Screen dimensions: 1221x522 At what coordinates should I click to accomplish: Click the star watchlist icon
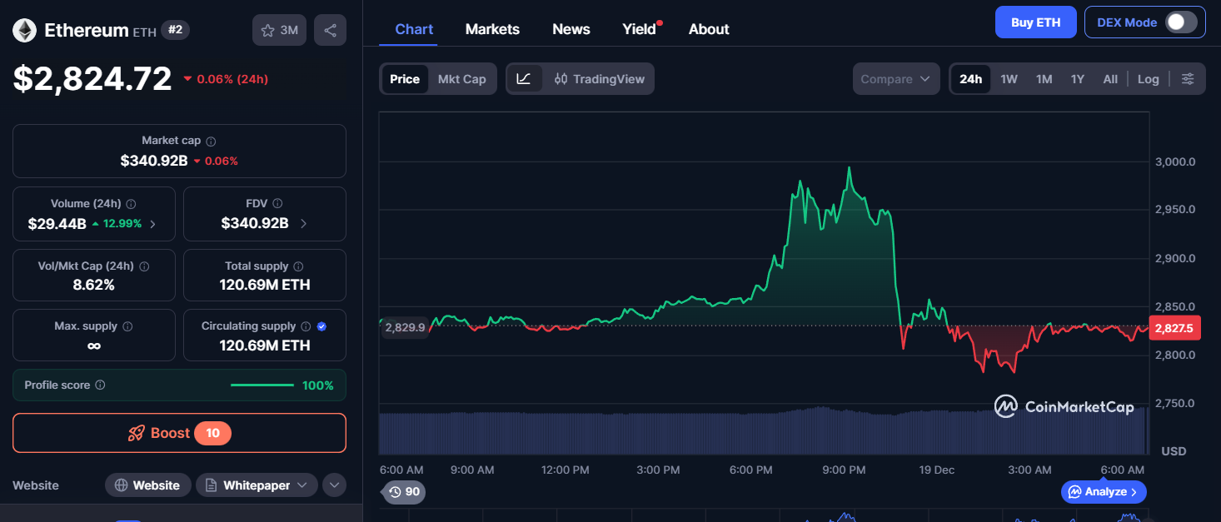tap(267, 29)
